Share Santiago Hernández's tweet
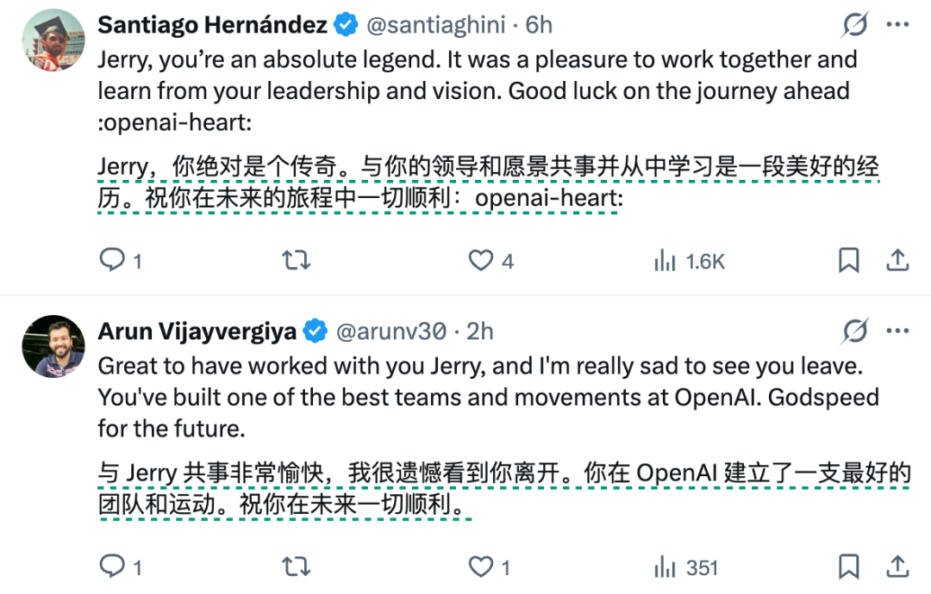Screen dimensions: 931x594 [x=897, y=260]
